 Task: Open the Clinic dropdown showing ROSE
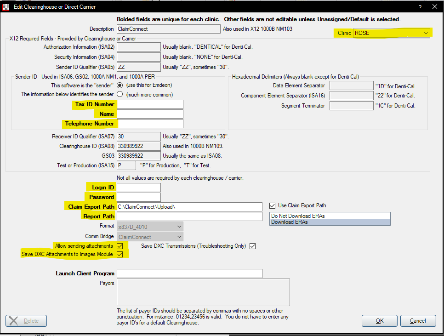391,33
